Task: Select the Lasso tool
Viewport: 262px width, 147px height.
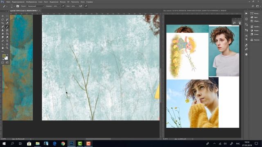Action: tap(2, 20)
